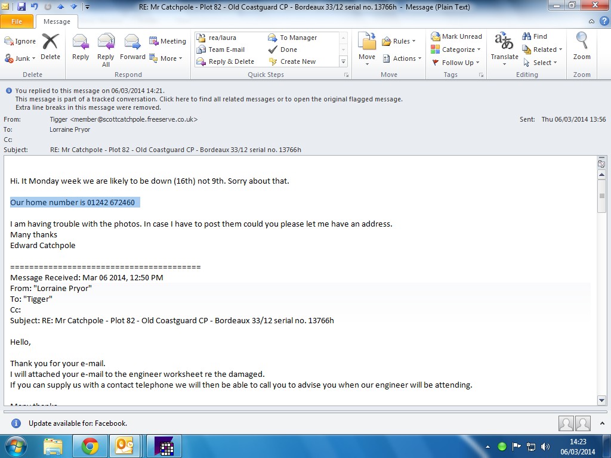This screenshot has width=611, height=458.
Task: Mark message Done via quick step
Action: (x=282, y=49)
